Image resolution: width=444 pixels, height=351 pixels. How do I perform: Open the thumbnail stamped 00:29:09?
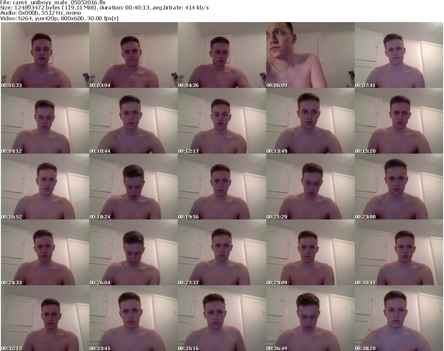coord(310,252)
